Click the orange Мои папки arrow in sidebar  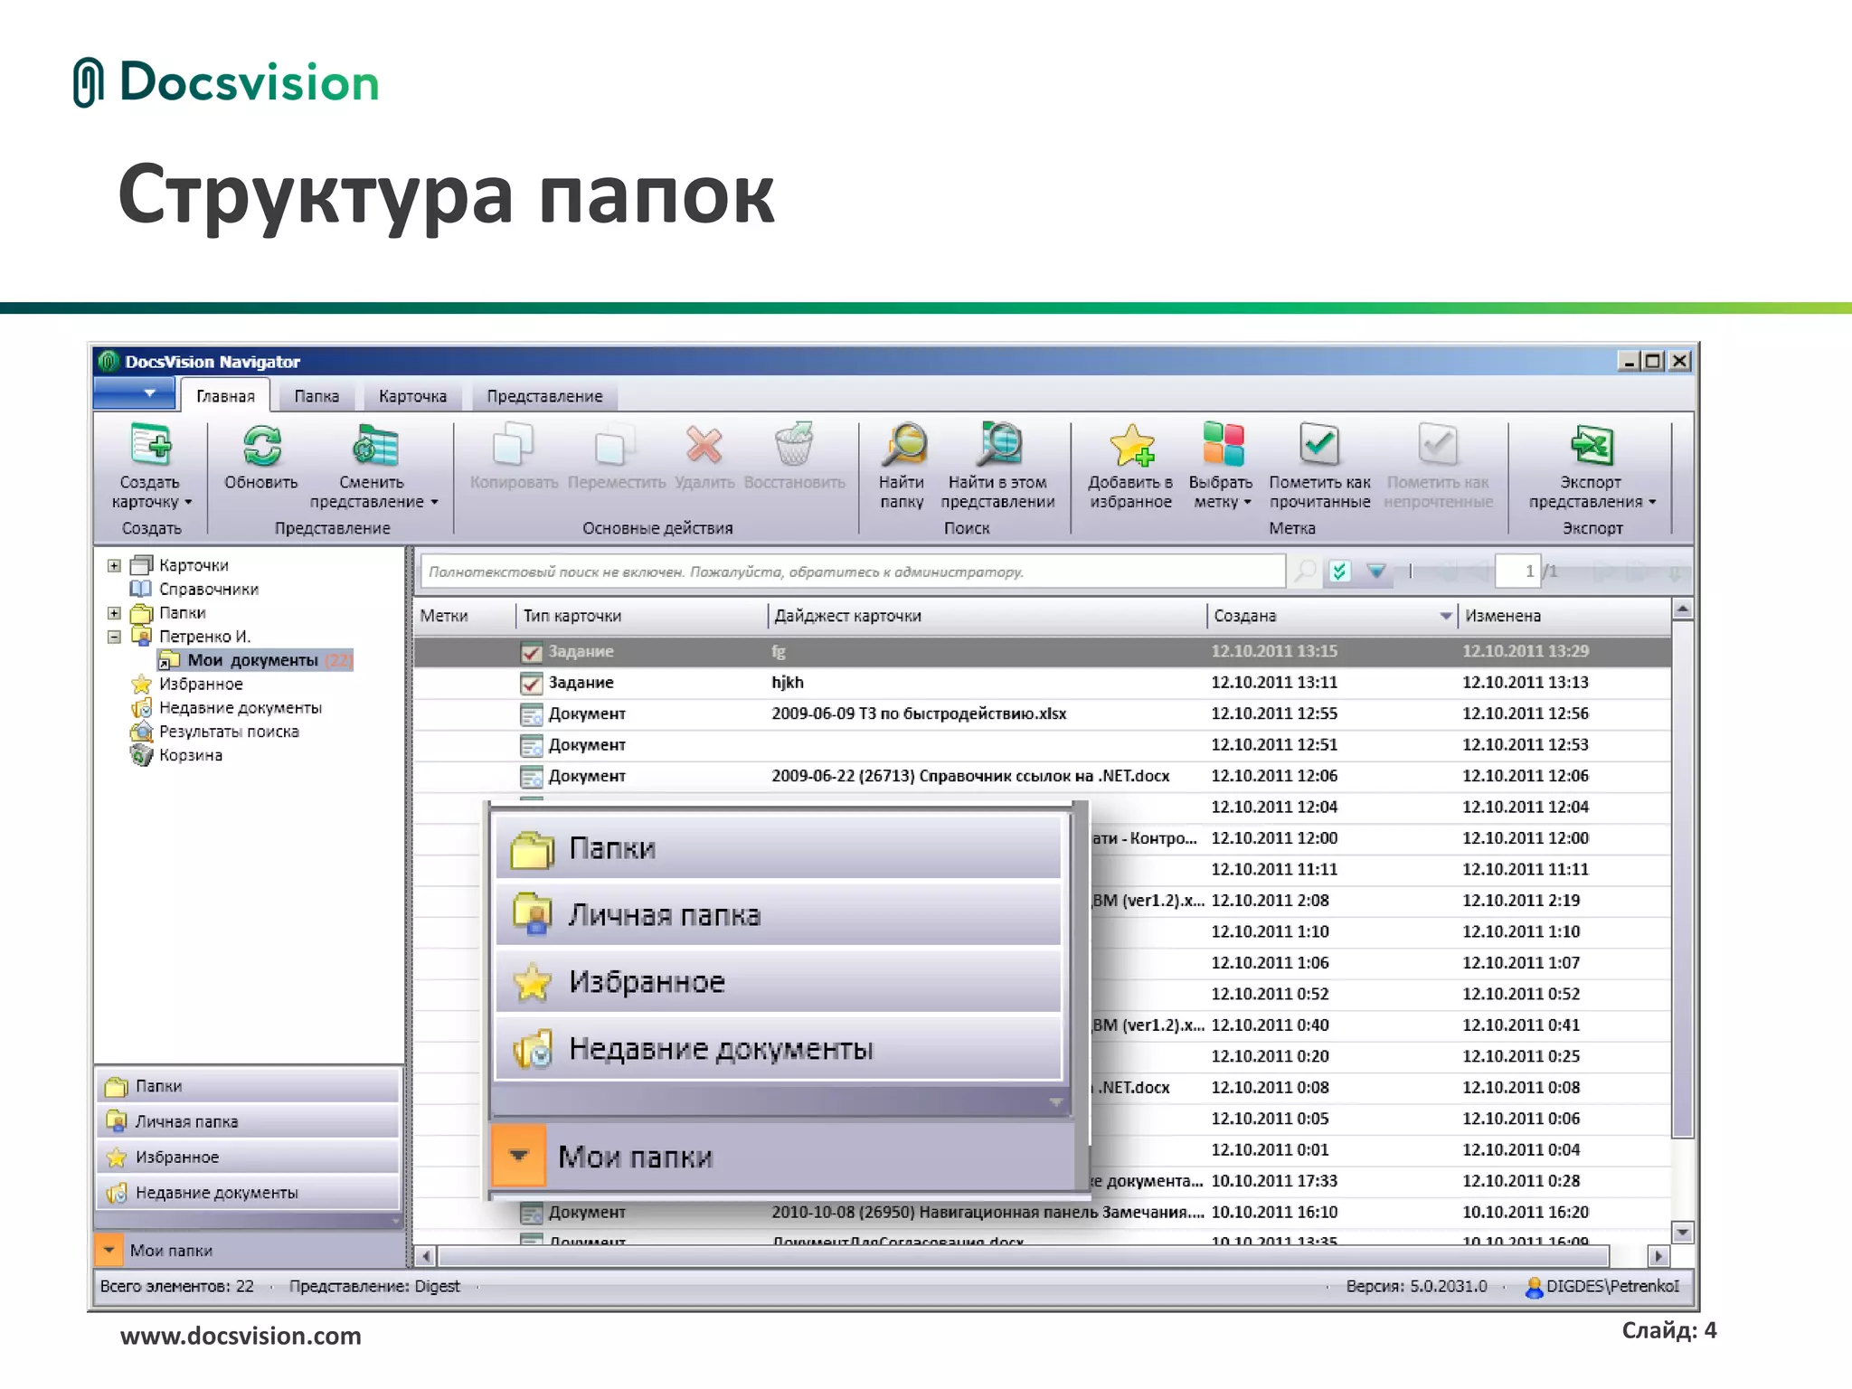click(109, 1250)
